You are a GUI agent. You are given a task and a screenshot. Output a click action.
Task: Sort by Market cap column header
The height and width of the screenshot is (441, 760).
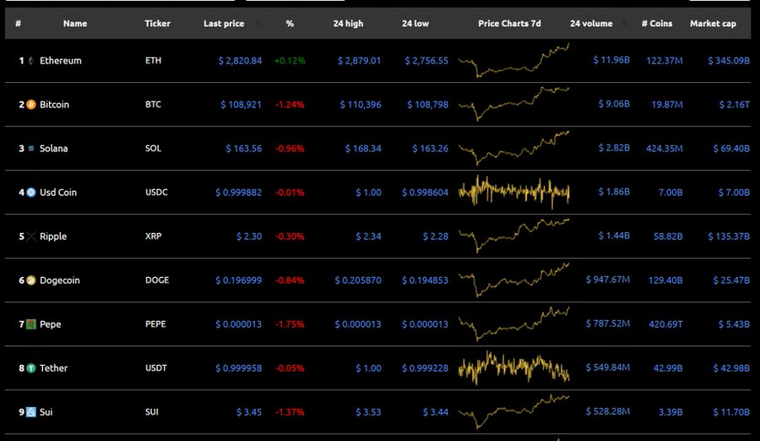pyautogui.click(x=713, y=24)
